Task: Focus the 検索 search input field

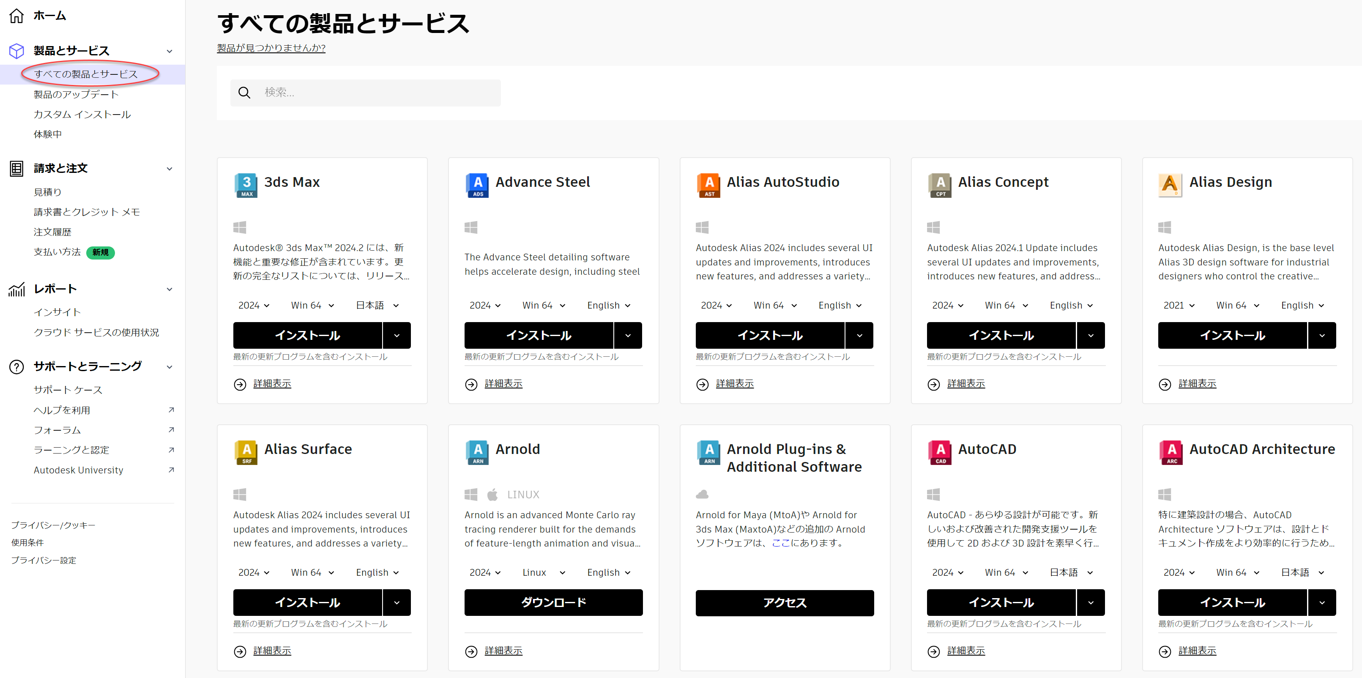Action: coord(365,93)
